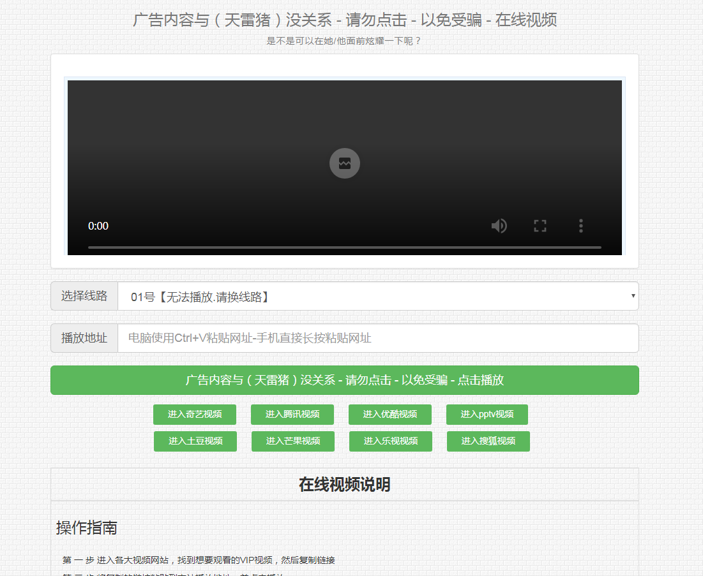Click the 播放地址 label
Viewport: 703px width, 576px height.
point(84,338)
